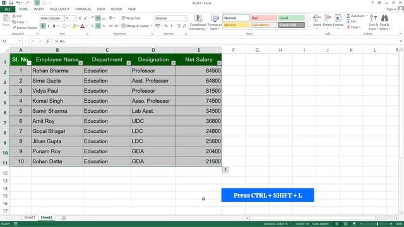This screenshot has height=227, width=404.
Task: Open the FILE tab
Action: point(8,9)
